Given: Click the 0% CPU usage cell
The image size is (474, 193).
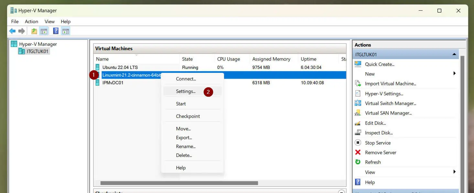Looking at the screenshot, I should pyautogui.click(x=220, y=67).
